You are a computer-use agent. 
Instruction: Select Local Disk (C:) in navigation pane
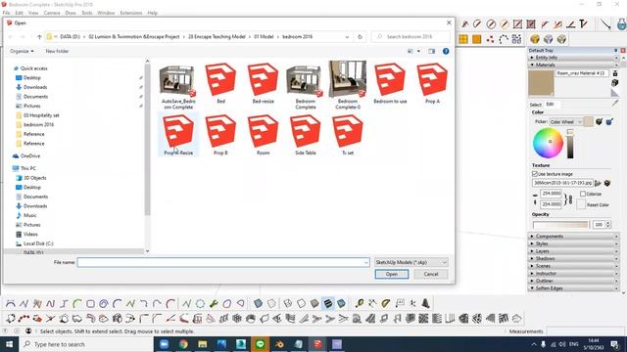[x=38, y=243]
